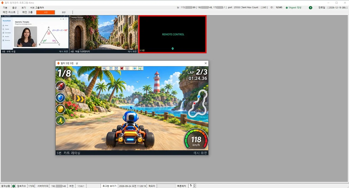Click the 173대 connection count
The image size is (349, 188).
click(31, 186)
